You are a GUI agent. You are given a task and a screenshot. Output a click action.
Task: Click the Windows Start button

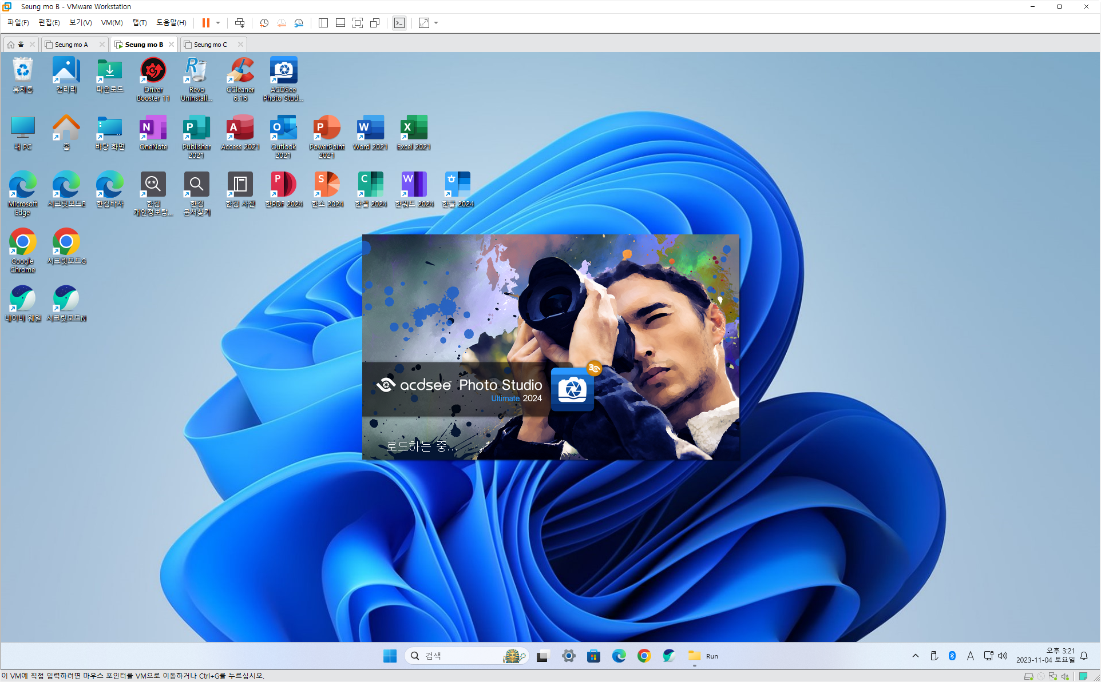[390, 656]
